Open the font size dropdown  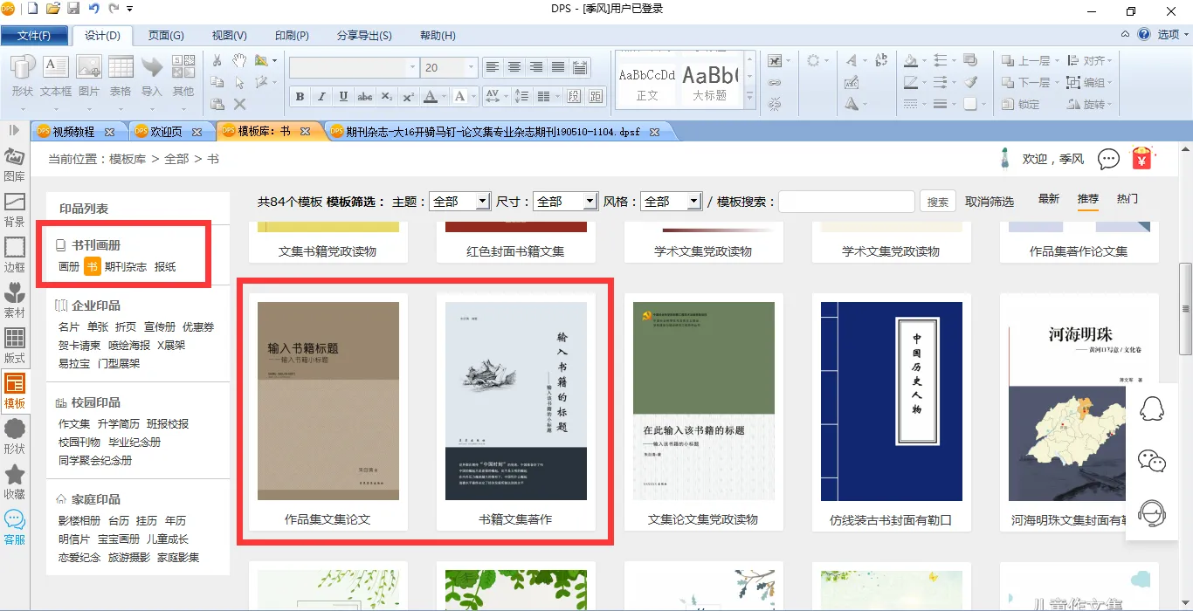tap(472, 67)
